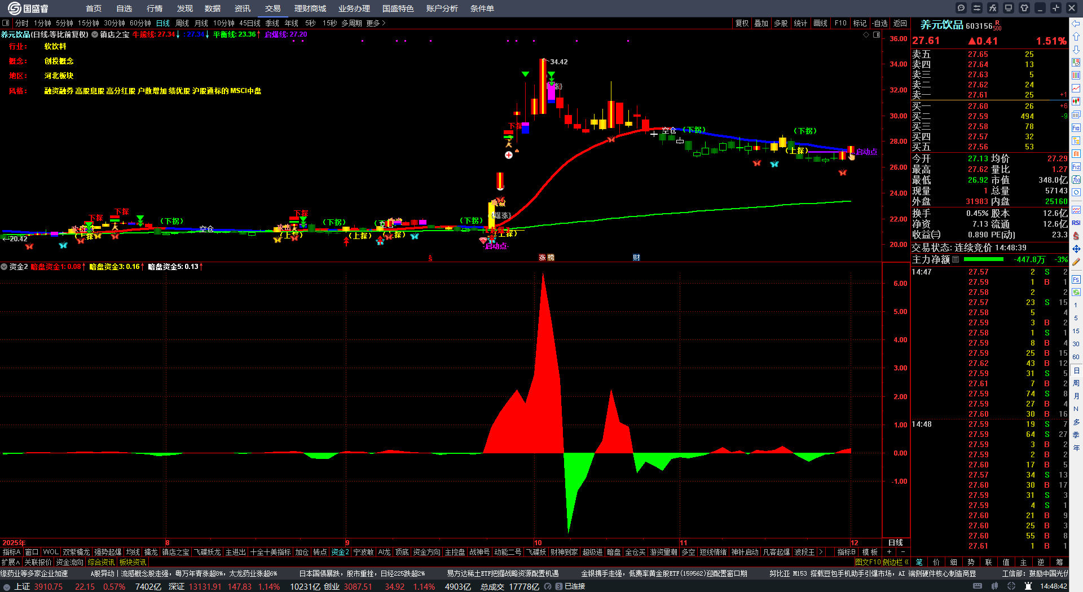Expand the 资金2 indicator dropdown arrow

[4, 267]
